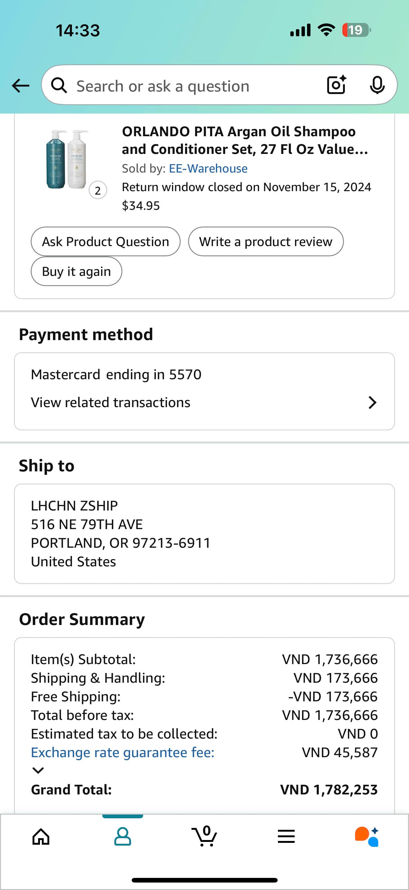Tap the Exchange rate guarantee fee link

point(122,753)
